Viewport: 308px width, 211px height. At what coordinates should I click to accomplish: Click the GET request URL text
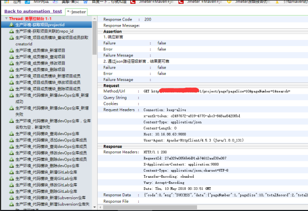(217, 91)
